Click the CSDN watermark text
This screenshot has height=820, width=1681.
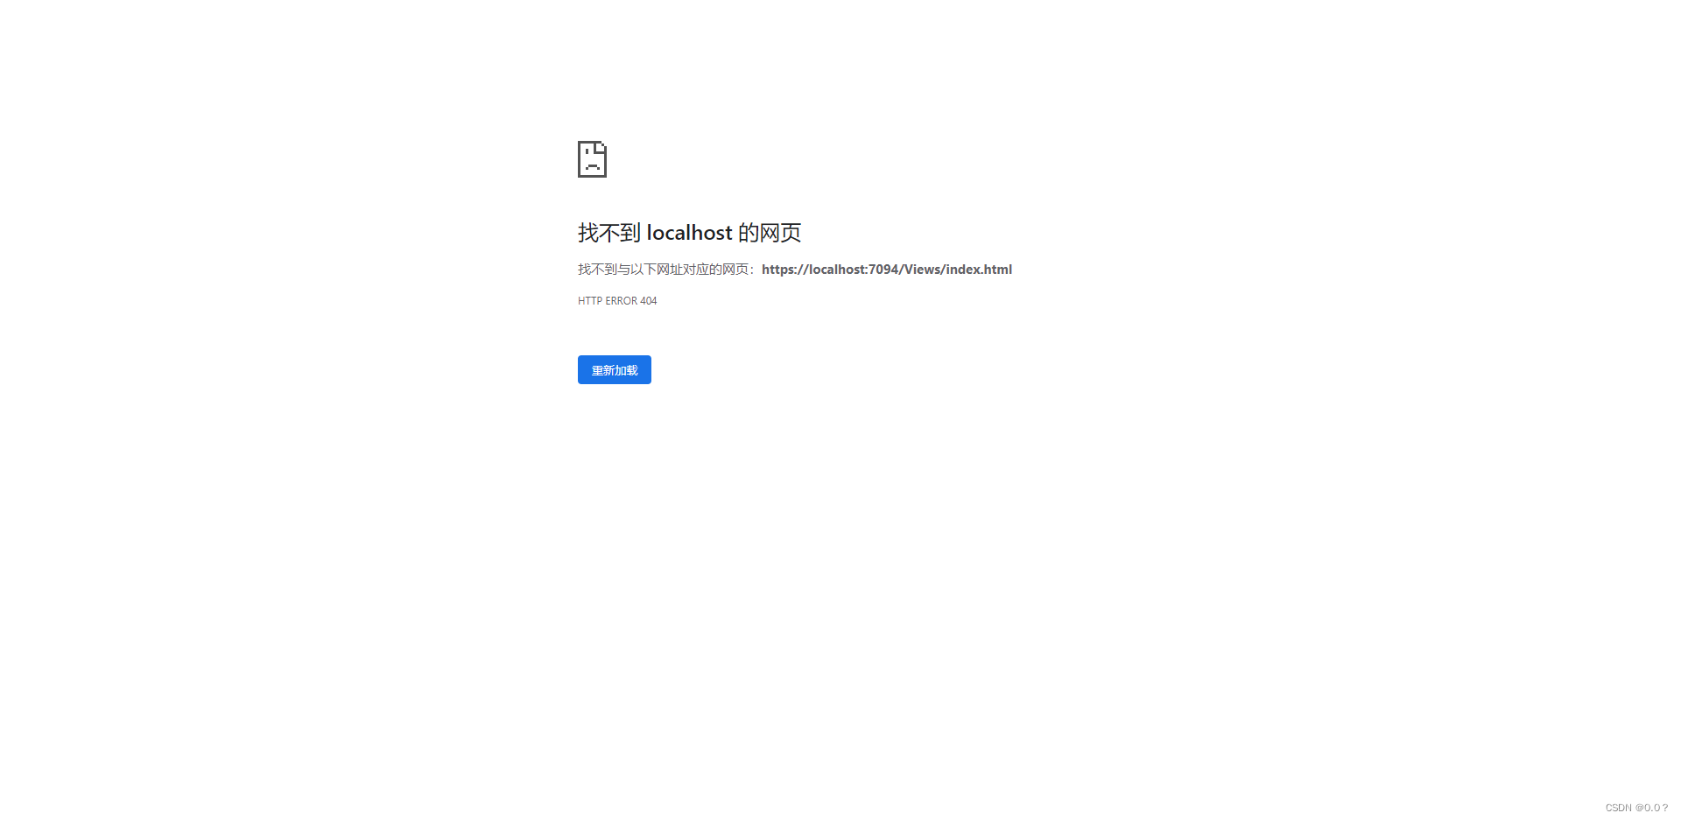click(1619, 808)
